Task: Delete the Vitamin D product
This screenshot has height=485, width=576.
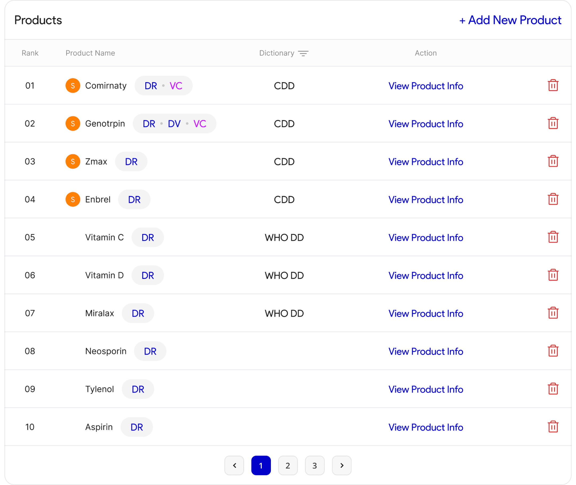Action: [553, 275]
